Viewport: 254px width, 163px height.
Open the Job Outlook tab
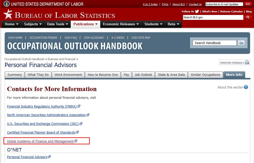point(143,75)
